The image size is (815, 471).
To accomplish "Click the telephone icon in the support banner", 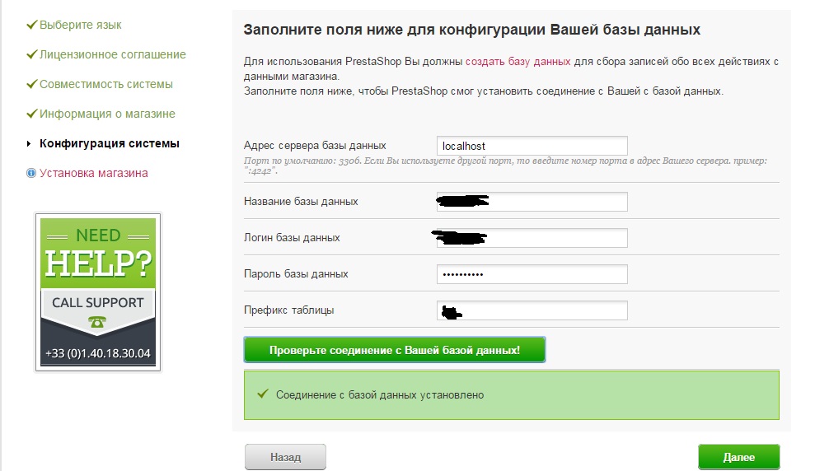I will tap(97, 323).
